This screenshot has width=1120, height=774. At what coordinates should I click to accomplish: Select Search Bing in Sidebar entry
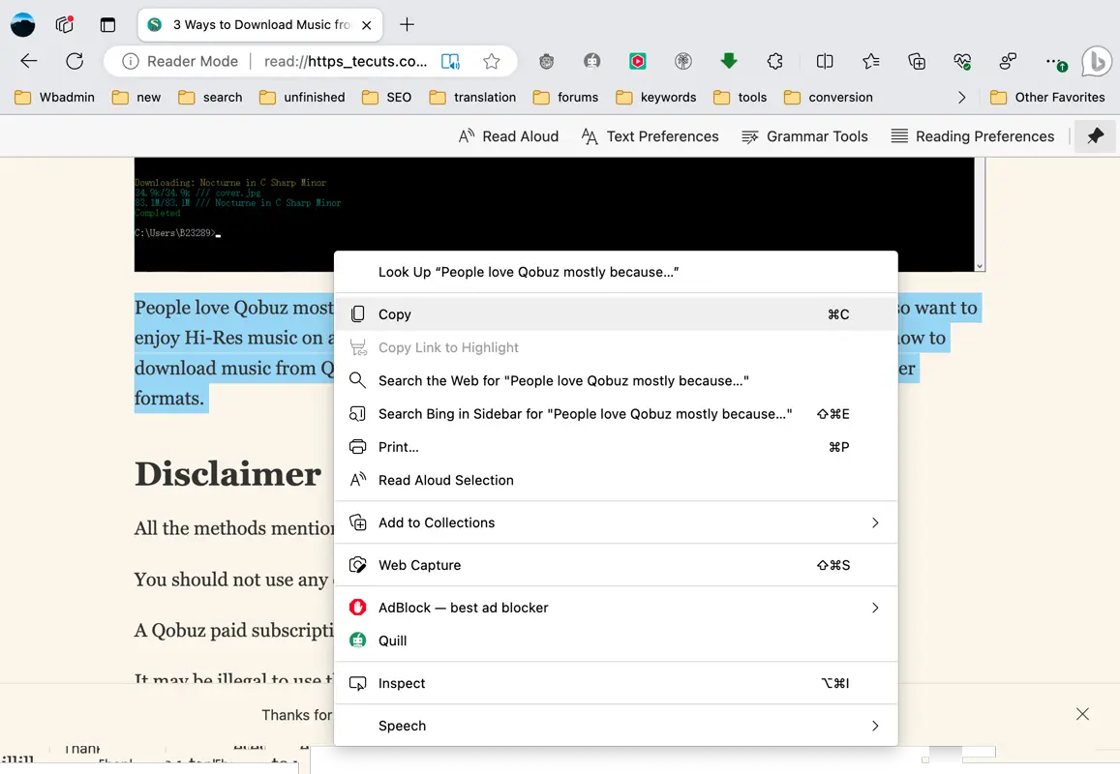(x=616, y=414)
